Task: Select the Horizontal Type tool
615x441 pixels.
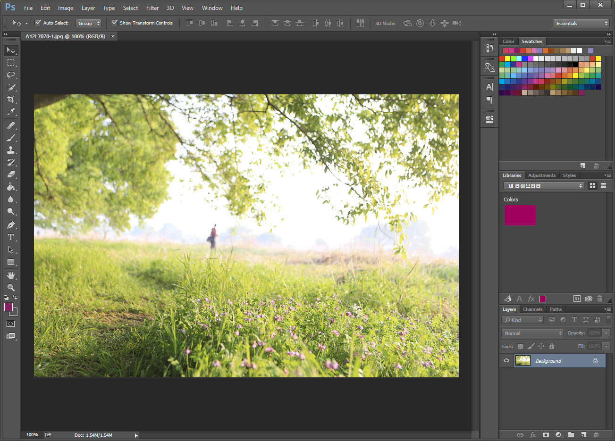Action: click(x=11, y=237)
